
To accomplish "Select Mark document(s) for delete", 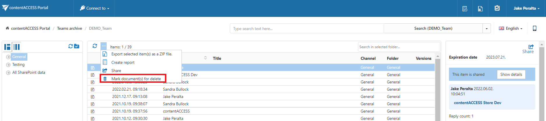I will point(136,79).
